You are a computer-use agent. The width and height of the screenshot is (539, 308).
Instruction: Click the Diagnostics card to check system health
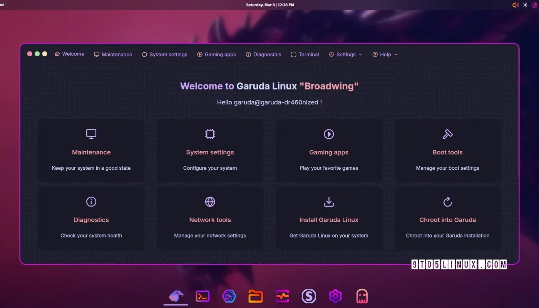91,218
